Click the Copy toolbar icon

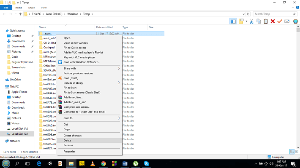pyautogui.click(x=259, y=21)
